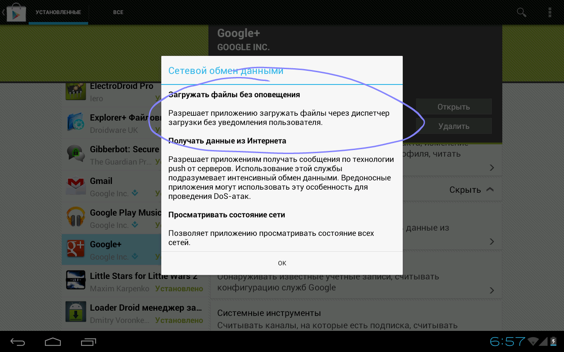
Task: Tap the 'Сетевой обмен данными' dialog title
Action: [226, 70]
